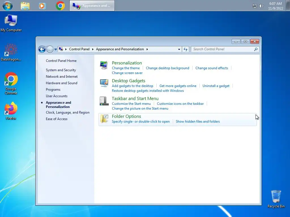Expand arrow after Appearance and Personalization breadcrumb
Image resolution: width=290 pixels, height=217 pixels.
pyautogui.click(x=147, y=49)
